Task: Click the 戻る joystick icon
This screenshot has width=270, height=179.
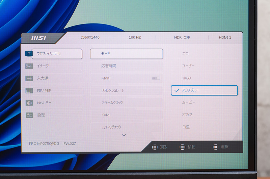Action: coord(155,147)
